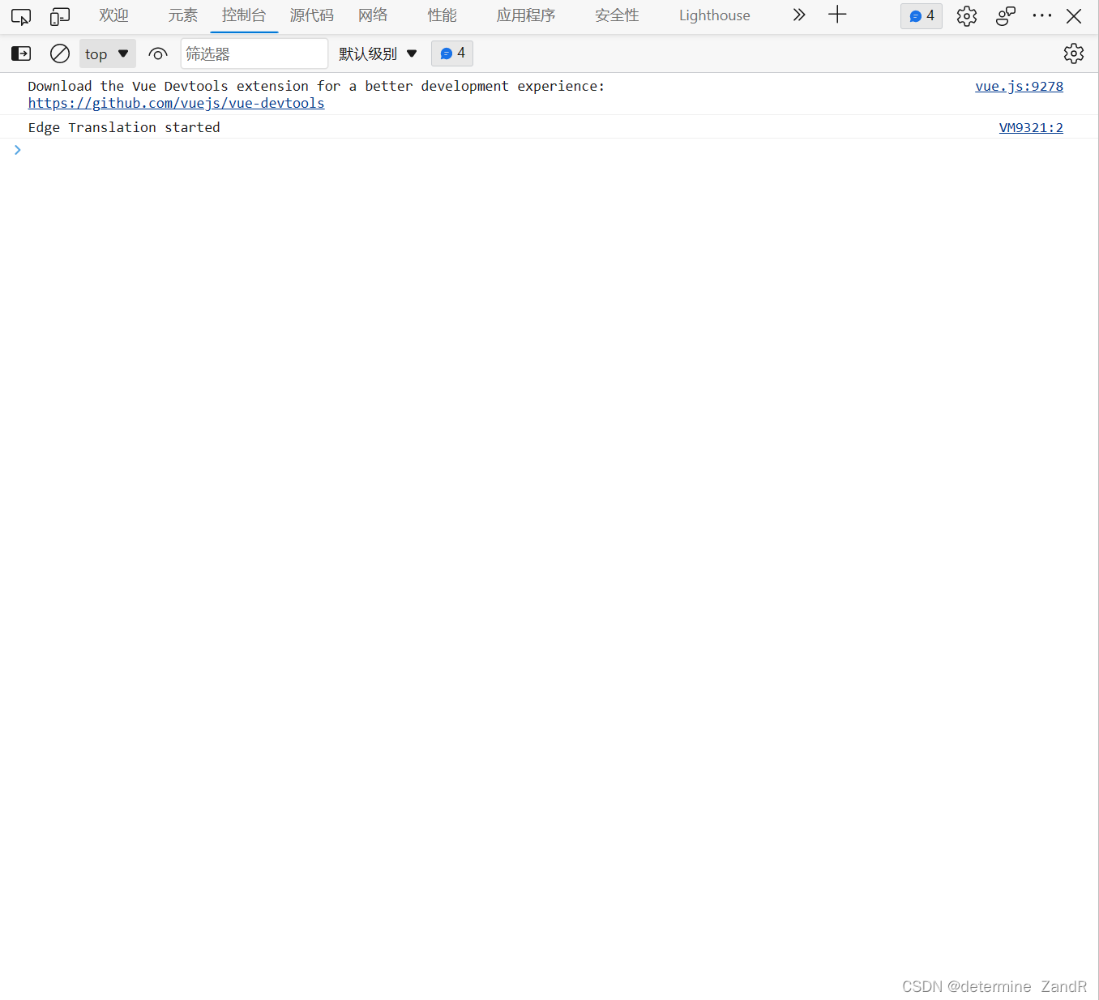The height and width of the screenshot is (1000, 1099).
Task: Open the top bar issues counter showing 4
Action: [922, 16]
